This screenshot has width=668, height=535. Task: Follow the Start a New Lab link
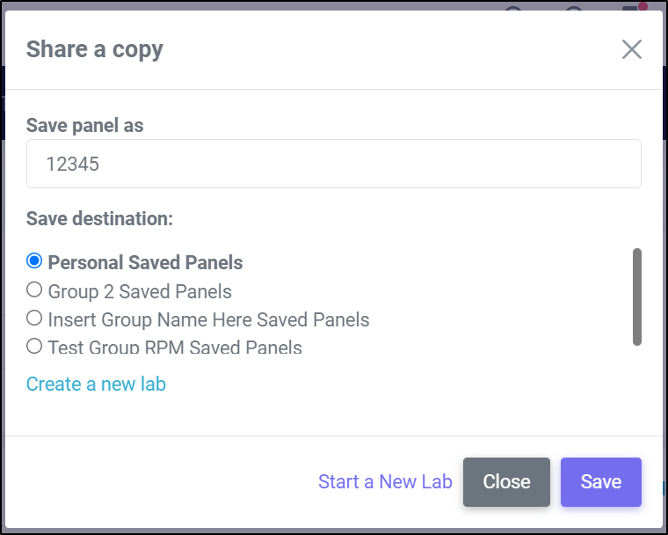click(x=385, y=482)
